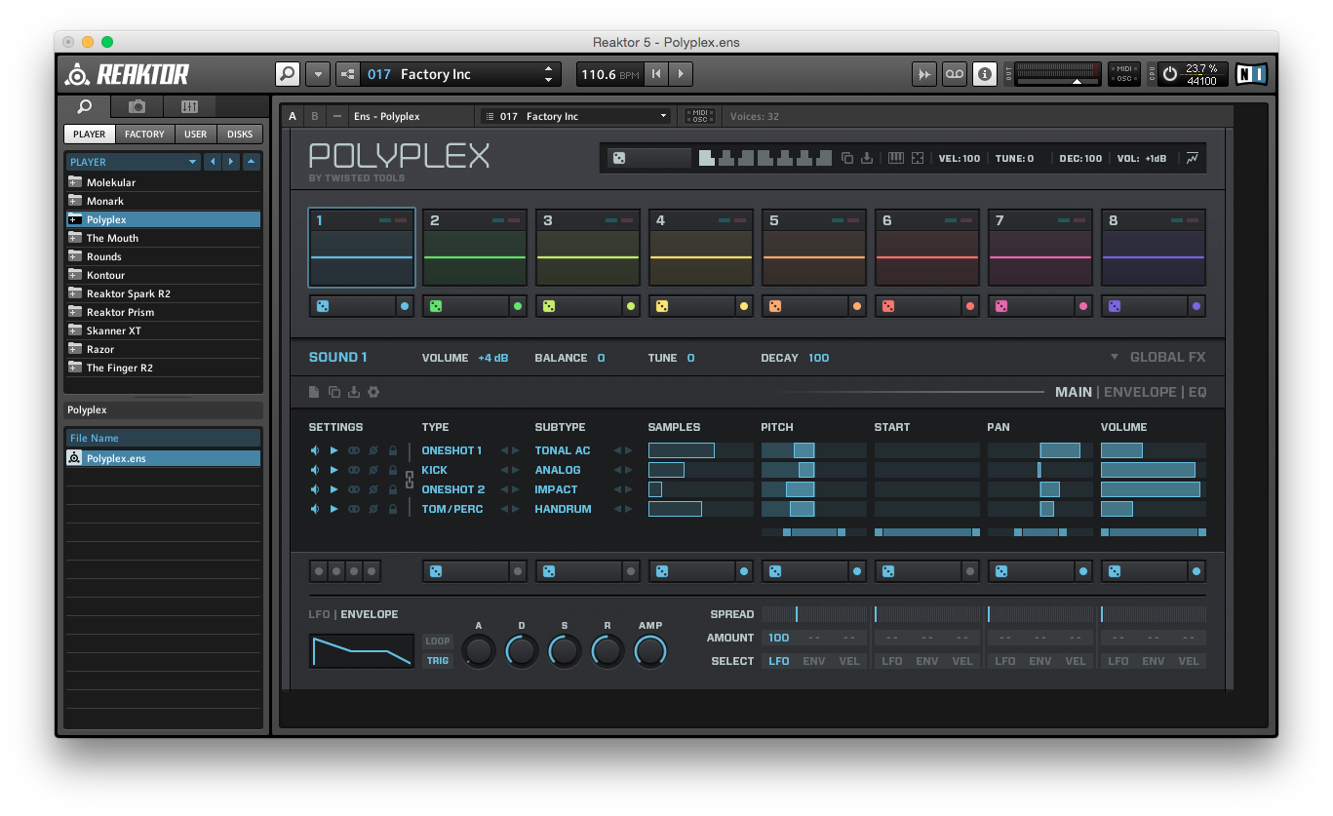
Task: Click the copy sound icon next to the document icon
Action: pos(334,392)
